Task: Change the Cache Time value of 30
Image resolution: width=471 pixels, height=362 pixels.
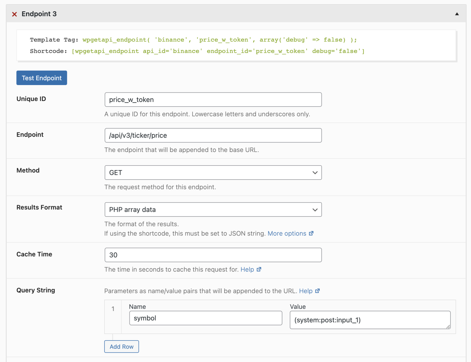Action: (x=213, y=255)
